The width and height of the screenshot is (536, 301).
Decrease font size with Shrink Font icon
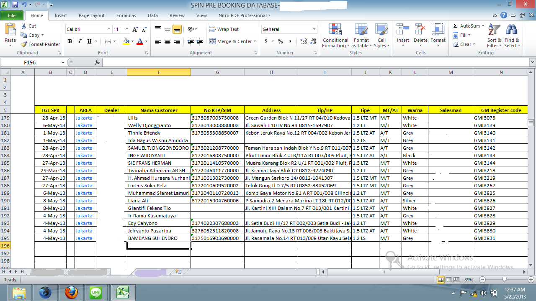click(x=144, y=29)
